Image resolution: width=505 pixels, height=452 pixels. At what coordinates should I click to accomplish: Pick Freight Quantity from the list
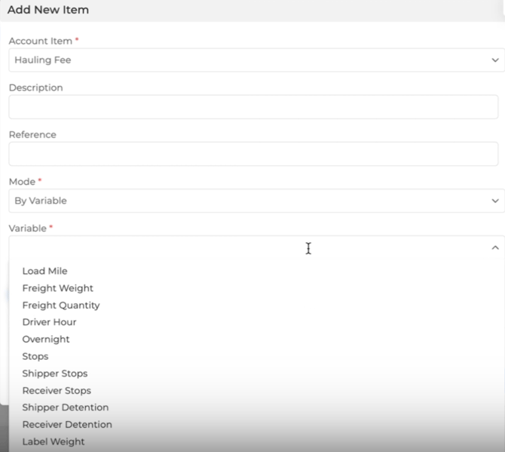pyautogui.click(x=61, y=306)
